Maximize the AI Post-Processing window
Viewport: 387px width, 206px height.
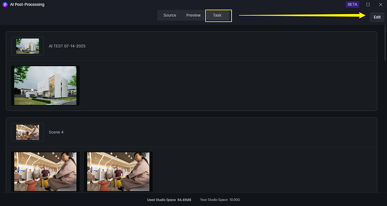(x=368, y=4)
